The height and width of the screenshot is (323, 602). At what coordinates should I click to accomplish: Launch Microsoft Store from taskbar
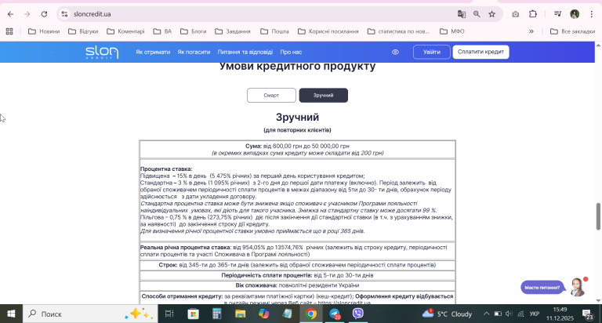193,314
